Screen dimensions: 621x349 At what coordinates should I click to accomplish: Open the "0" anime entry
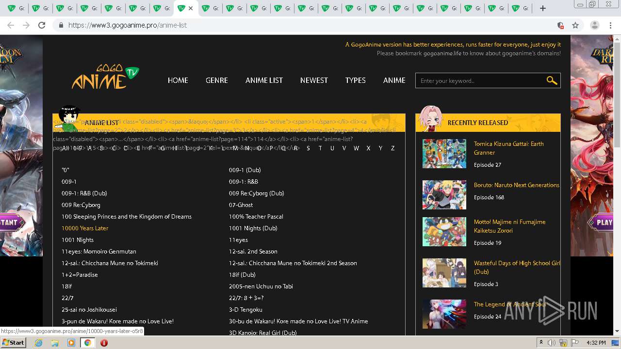coord(65,170)
